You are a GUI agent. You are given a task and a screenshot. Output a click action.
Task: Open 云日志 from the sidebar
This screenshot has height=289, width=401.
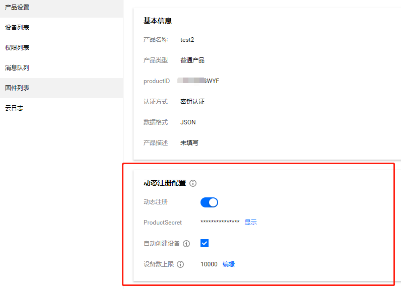click(14, 108)
